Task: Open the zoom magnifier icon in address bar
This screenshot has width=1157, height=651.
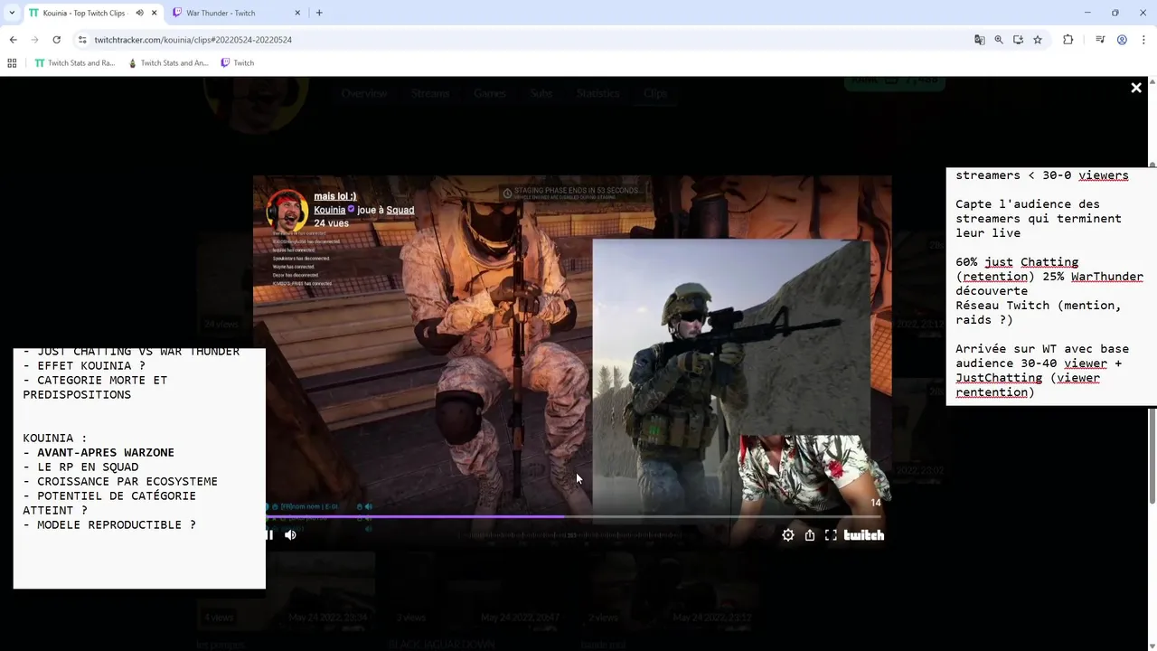Action: point(999,40)
